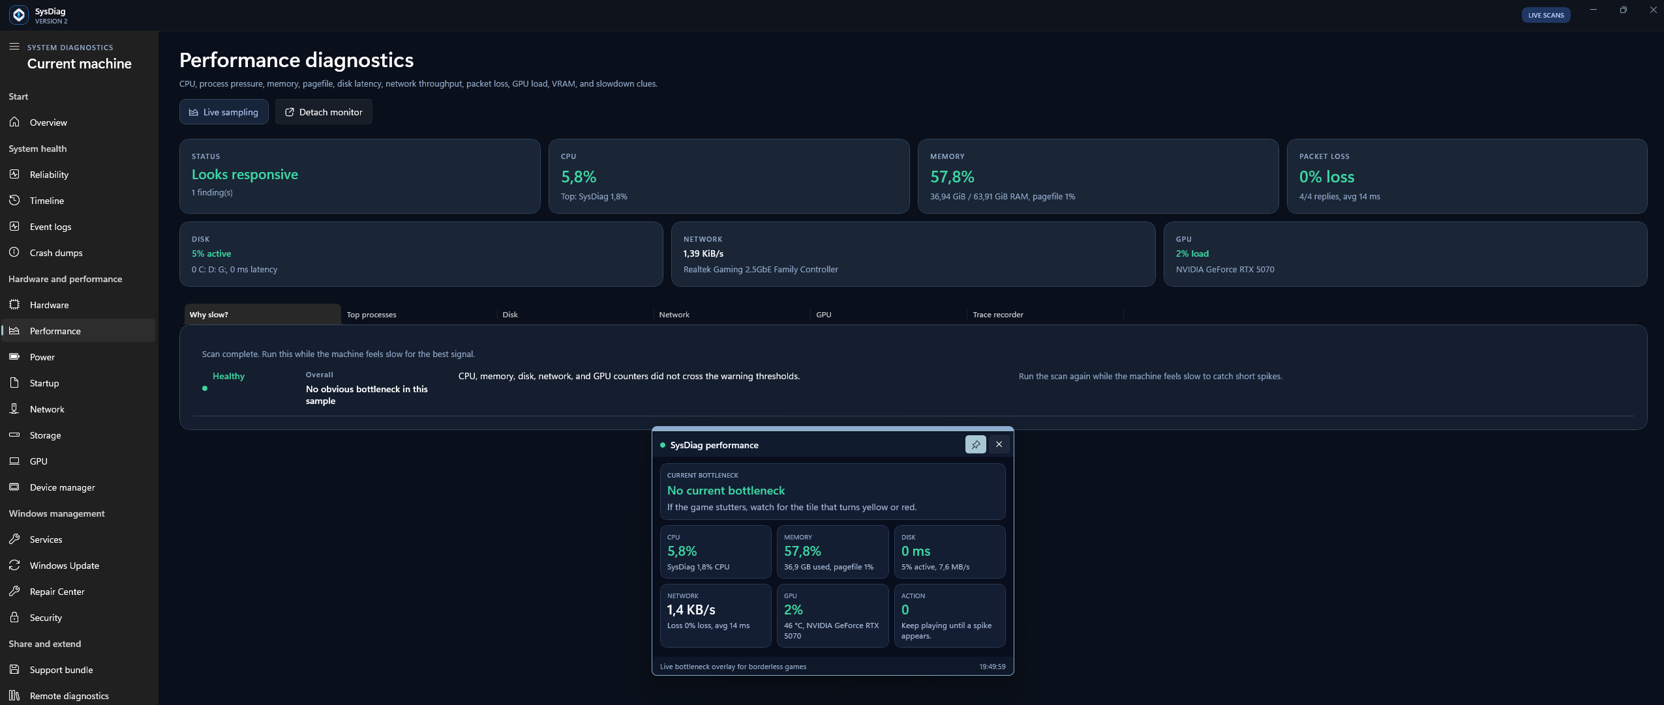Click the CPU 5,8% summary card
1664x705 pixels.
pos(729,176)
